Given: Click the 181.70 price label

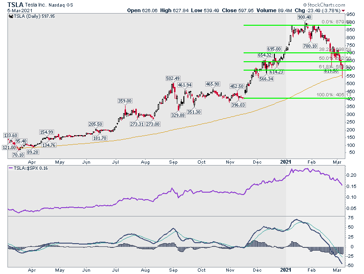Looking at the screenshot, I should pos(99,138).
